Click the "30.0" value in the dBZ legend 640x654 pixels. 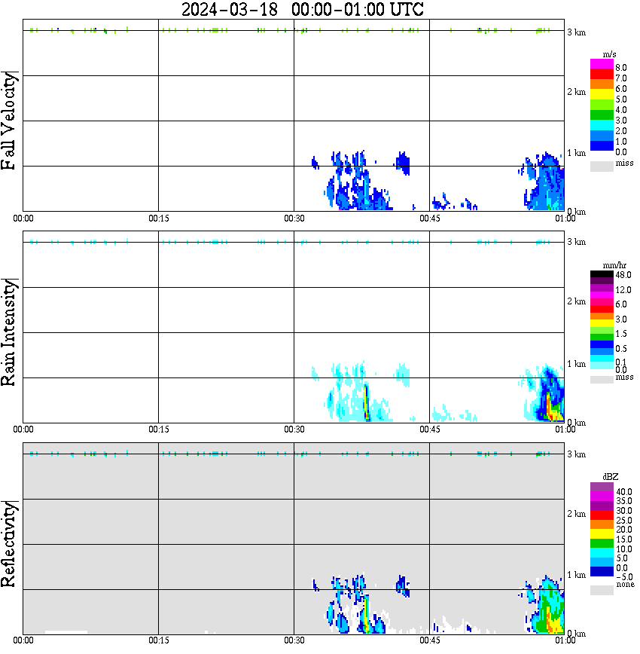[x=624, y=511]
